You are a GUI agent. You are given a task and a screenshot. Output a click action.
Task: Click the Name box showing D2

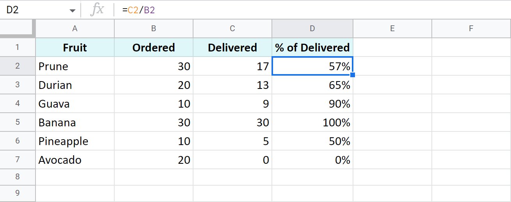(35, 10)
